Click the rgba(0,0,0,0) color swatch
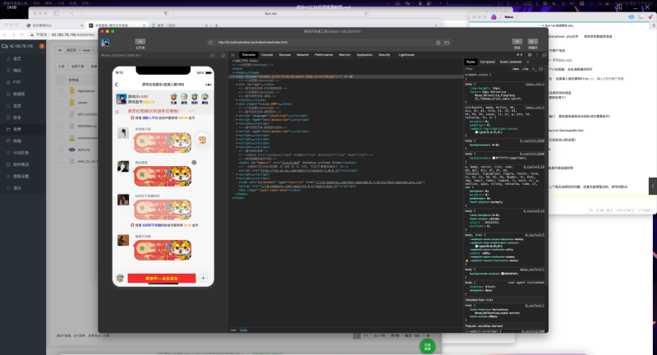This screenshot has height=355, width=657. [477, 132]
